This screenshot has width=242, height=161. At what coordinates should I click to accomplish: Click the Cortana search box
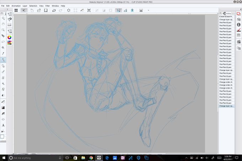point(36,158)
